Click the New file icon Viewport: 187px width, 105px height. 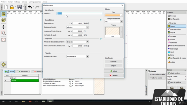(x=6, y=7)
